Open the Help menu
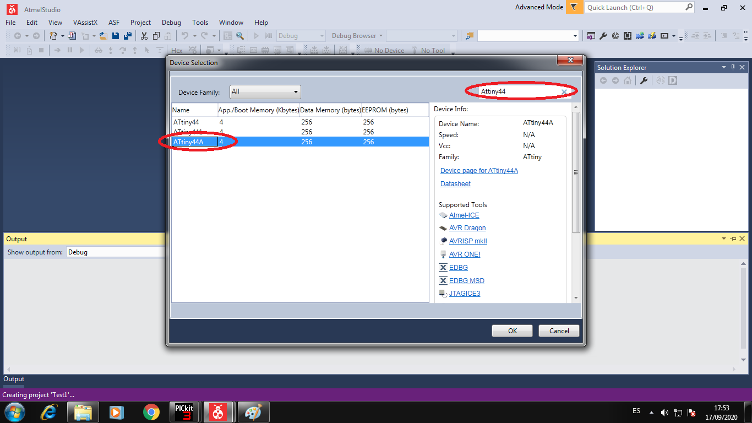The width and height of the screenshot is (752, 423). coord(261,23)
